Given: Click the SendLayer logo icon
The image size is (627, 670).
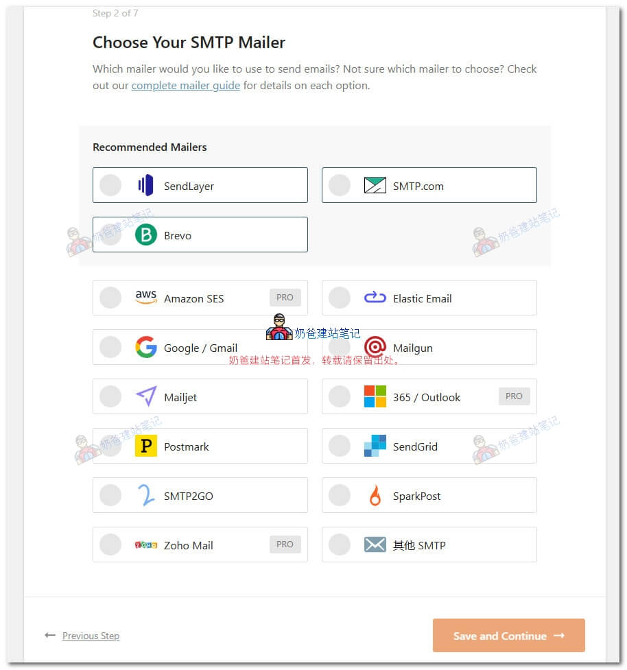Looking at the screenshot, I should tap(145, 185).
